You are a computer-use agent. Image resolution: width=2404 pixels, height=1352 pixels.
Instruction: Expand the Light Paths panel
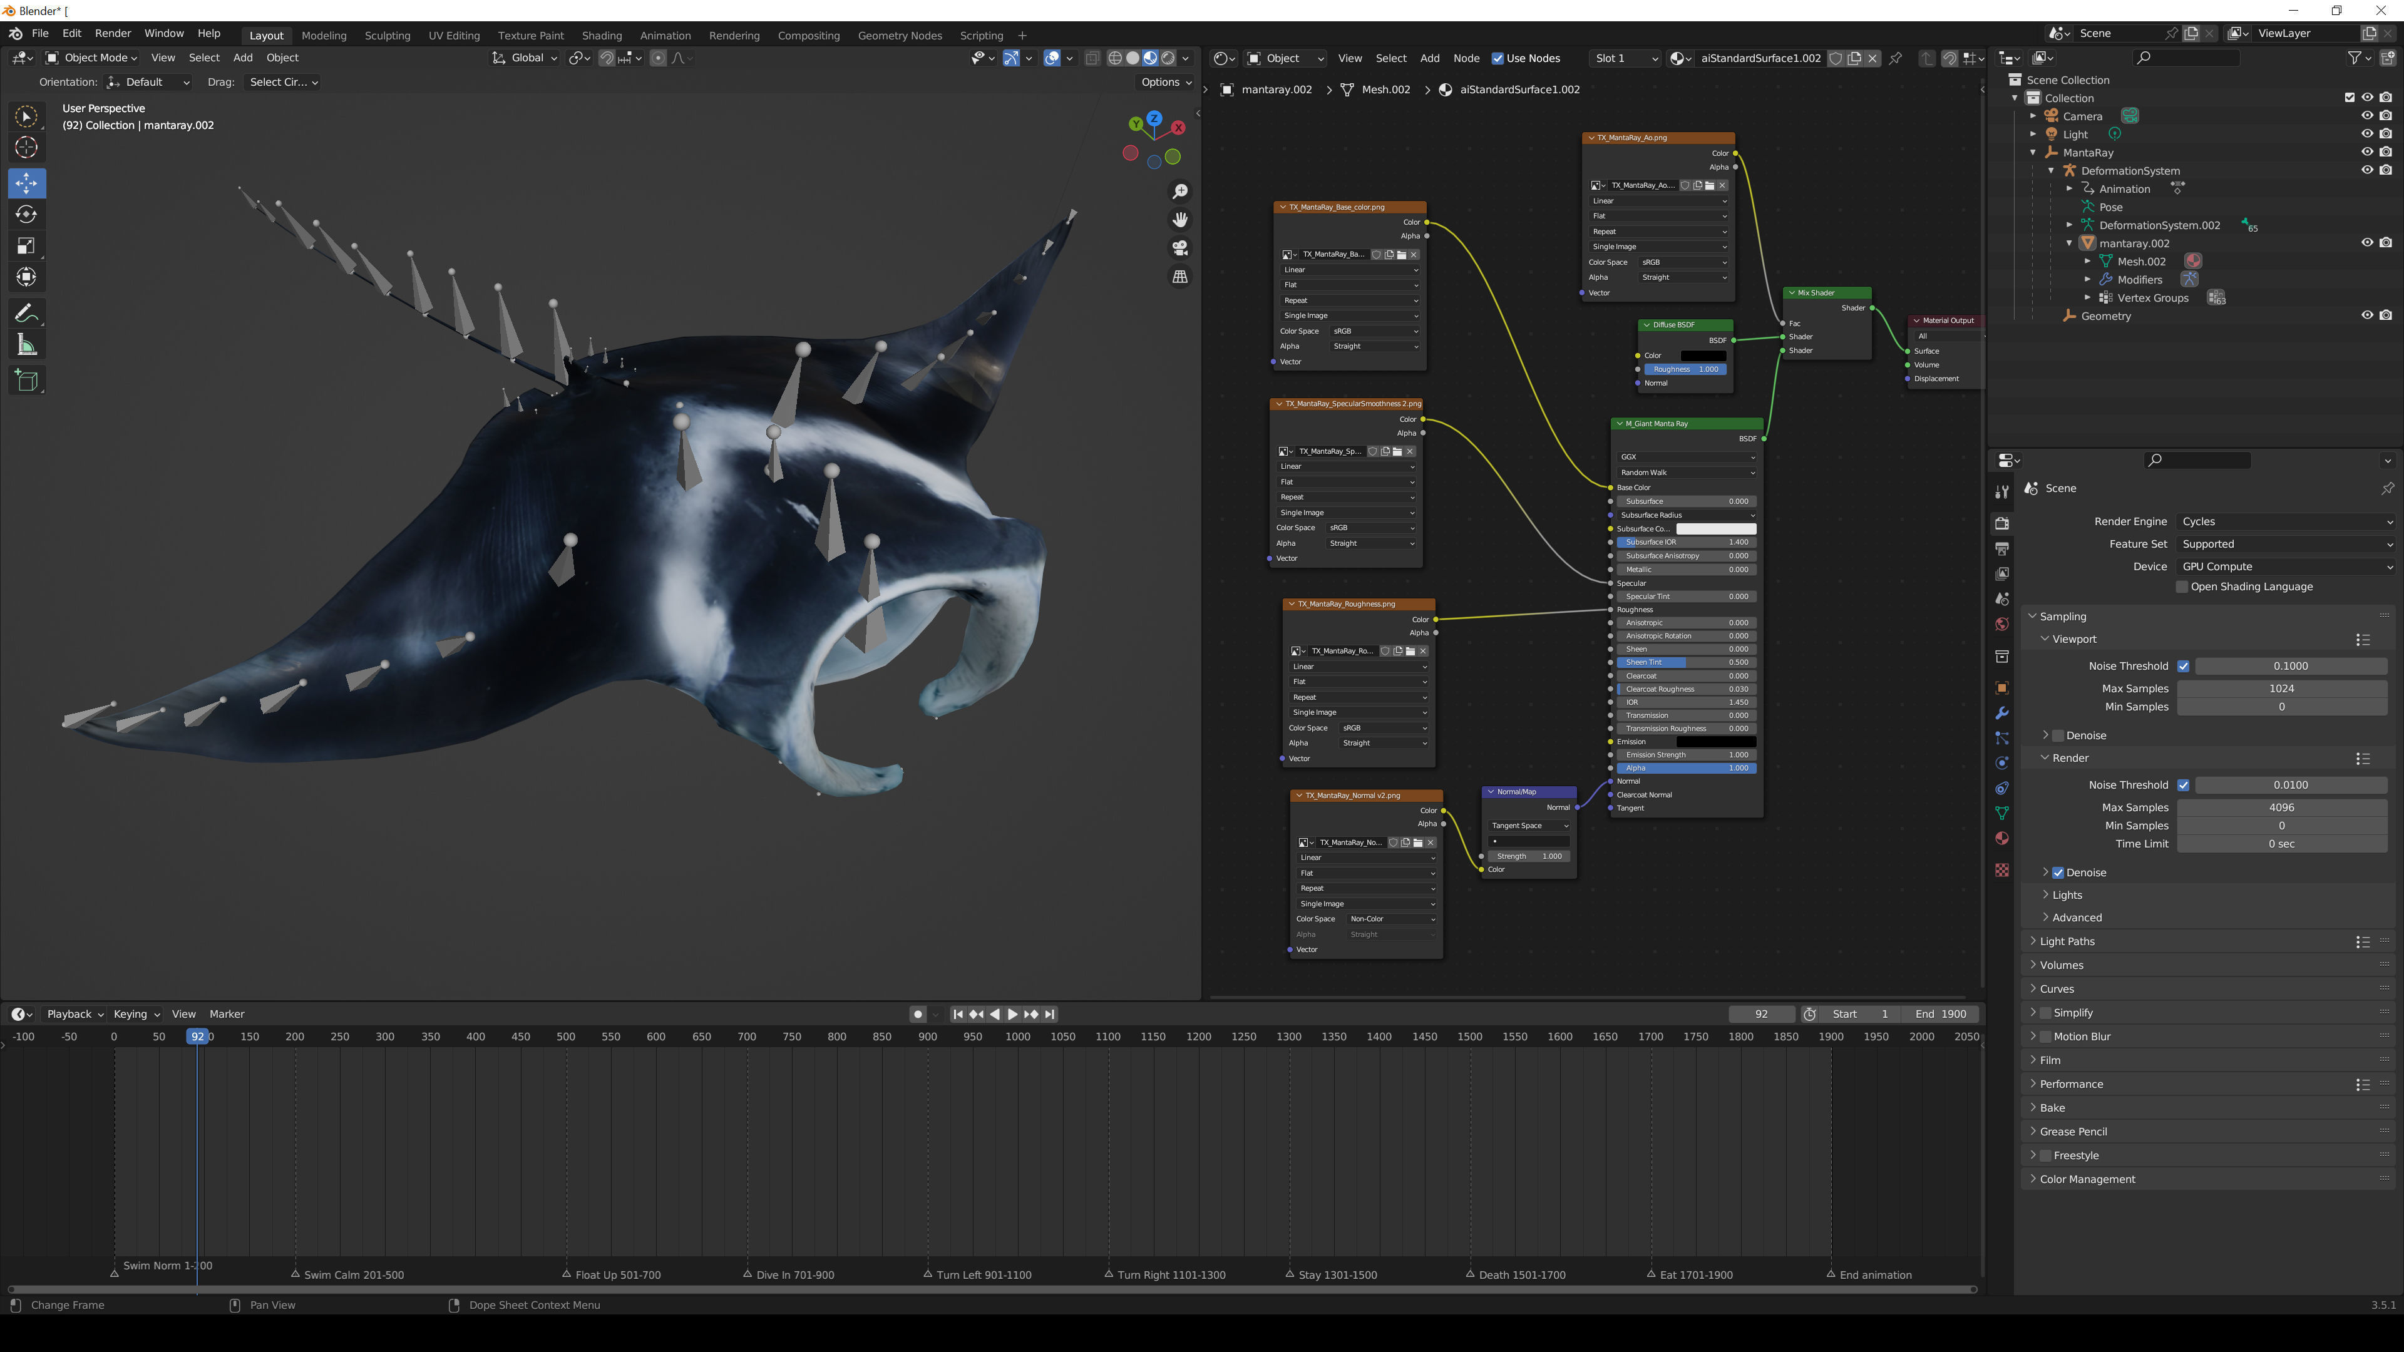(x=2067, y=941)
